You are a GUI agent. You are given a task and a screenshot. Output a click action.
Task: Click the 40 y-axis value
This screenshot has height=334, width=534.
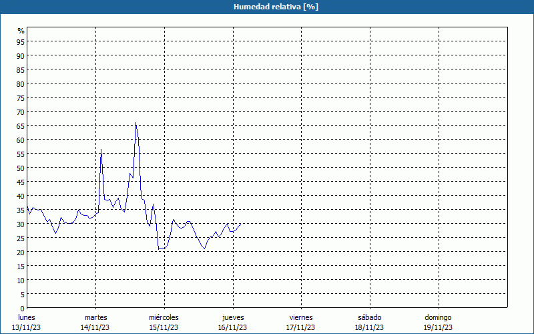pos(21,196)
